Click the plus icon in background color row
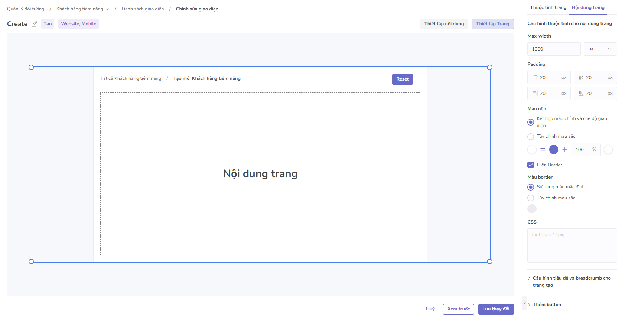The image size is (622, 319). [x=564, y=150]
